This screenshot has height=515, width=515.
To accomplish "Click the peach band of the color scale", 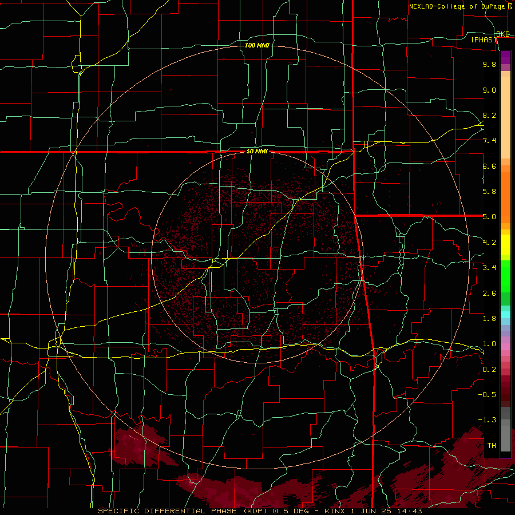I will click(505, 115).
